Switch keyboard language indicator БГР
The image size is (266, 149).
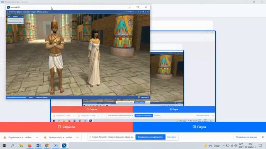241,146
